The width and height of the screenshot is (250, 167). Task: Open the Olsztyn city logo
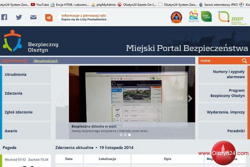pos(194,16)
